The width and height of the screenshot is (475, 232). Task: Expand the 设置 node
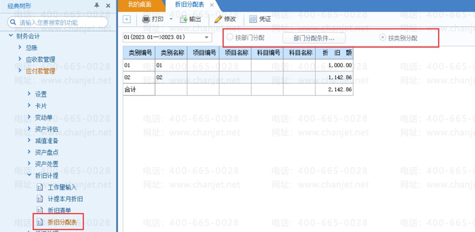coord(29,94)
